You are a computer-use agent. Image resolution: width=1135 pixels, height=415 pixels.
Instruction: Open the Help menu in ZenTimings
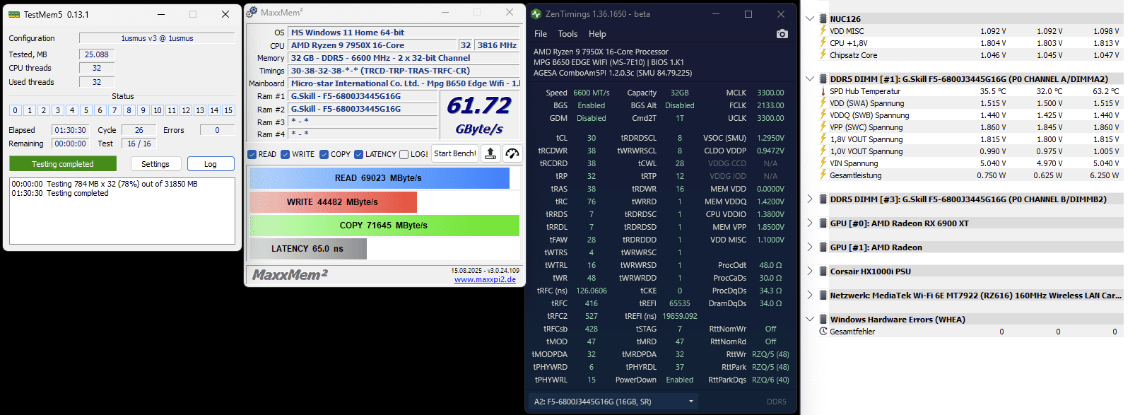pos(597,34)
